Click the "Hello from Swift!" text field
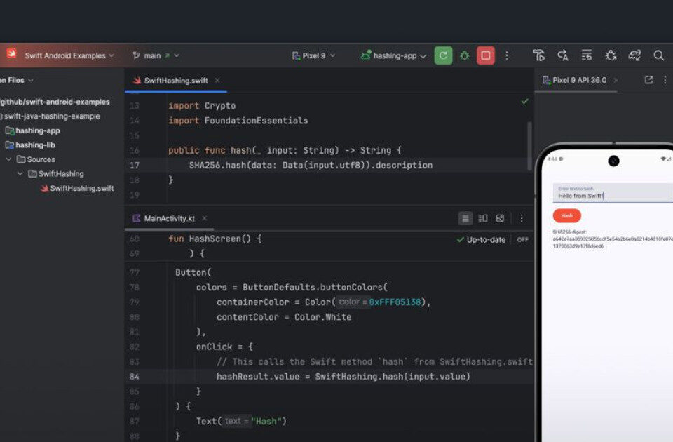This screenshot has width=673, height=442. coord(610,196)
